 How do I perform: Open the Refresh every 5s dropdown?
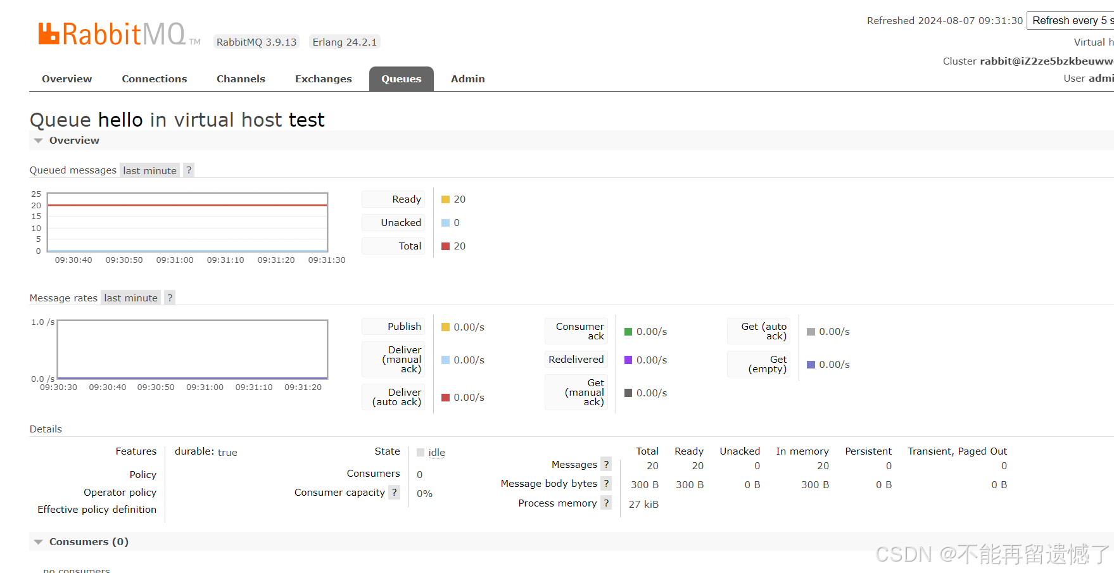coord(1070,20)
